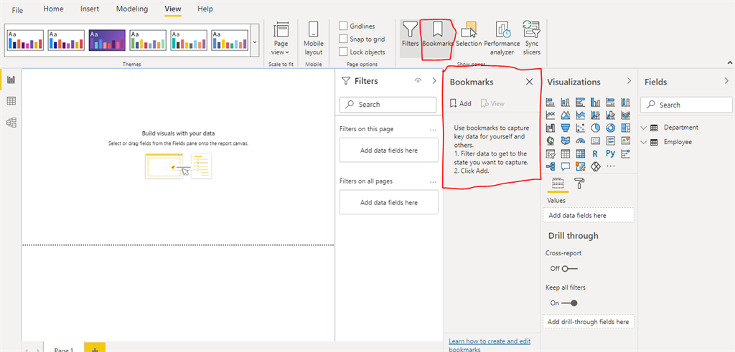Open the Performance analyzer
Viewport: 735px width, 352px height.
pyautogui.click(x=502, y=39)
